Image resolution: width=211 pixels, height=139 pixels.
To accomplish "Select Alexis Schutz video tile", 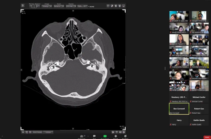I will (x=179, y=28).
